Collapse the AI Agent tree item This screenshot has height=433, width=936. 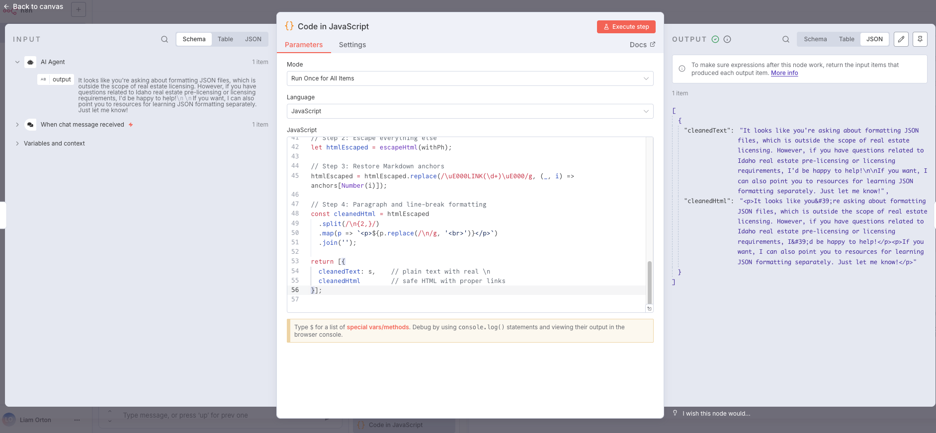point(17,62)
